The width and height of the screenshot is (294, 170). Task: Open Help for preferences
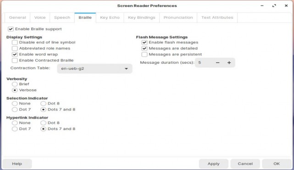click(17, 164)
